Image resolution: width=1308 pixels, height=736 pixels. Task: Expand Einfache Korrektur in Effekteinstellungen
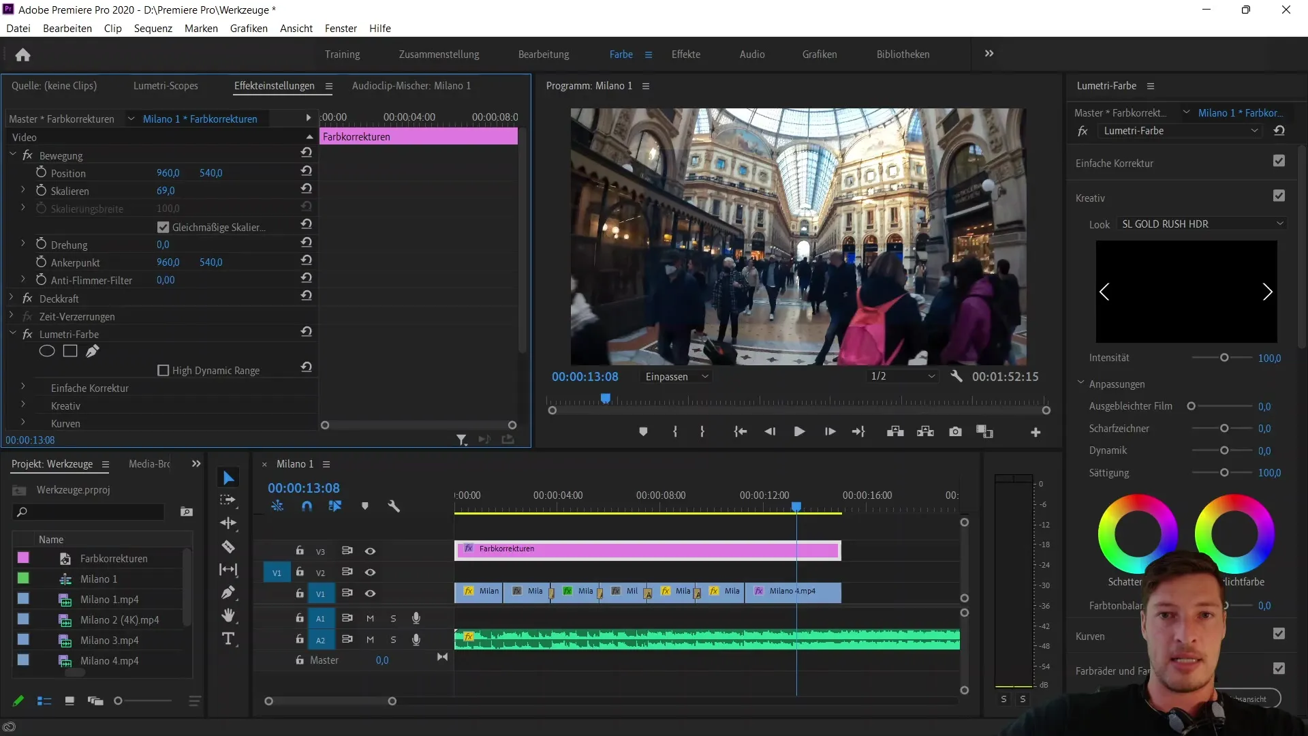tap(22, 386)
